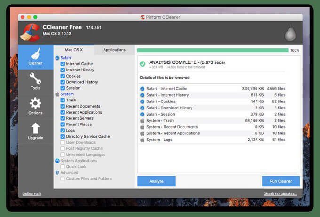
Task: Enable Unneeded Languages checkbox
Action: click(x=63, y=155)
